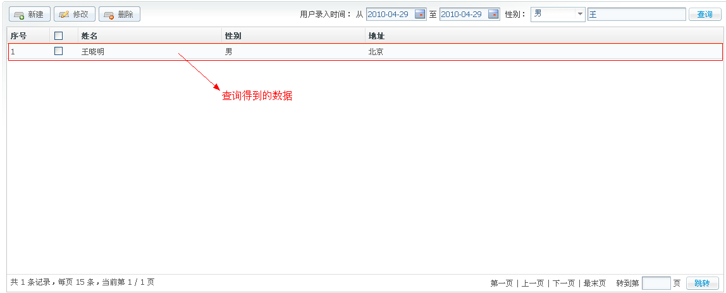Check the box for row 王晓明

59,51
